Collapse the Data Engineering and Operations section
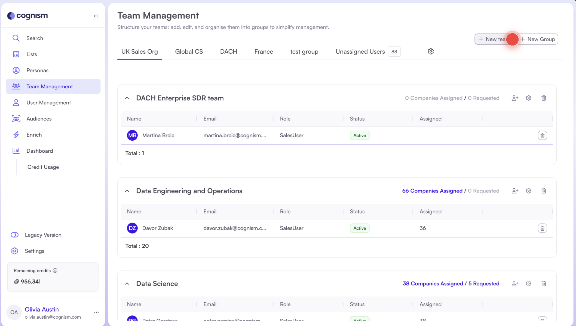This screenshot has width=576, height=326. [x=127, y=191]
